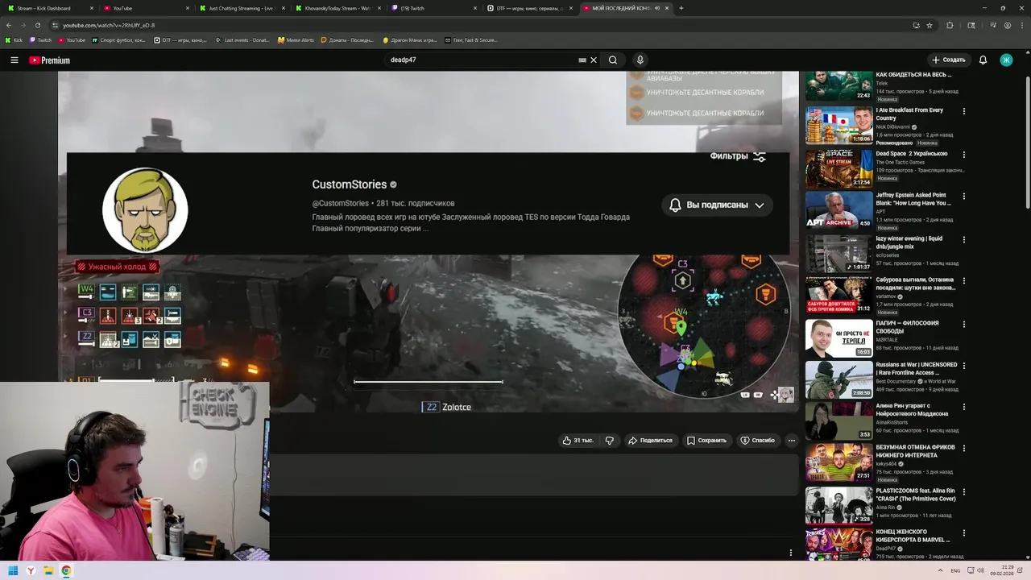Viewport: 1031px width, 580px height.
Task: Click the Спасибо thanks button
Action: 757,441
